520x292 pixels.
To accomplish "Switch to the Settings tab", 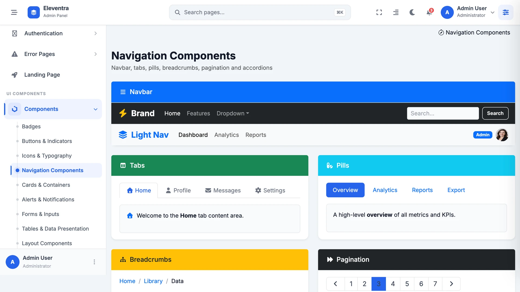I will [x=270, y=190].
